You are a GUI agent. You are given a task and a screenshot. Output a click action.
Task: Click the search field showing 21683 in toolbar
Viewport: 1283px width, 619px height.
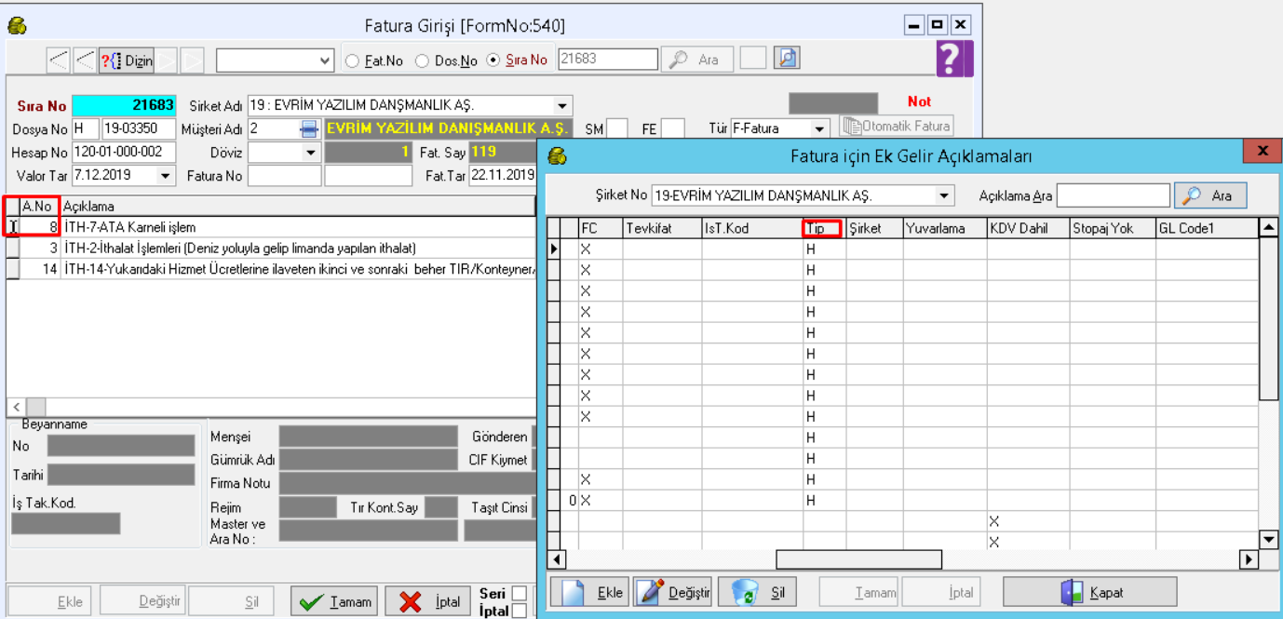click(607, 60)
